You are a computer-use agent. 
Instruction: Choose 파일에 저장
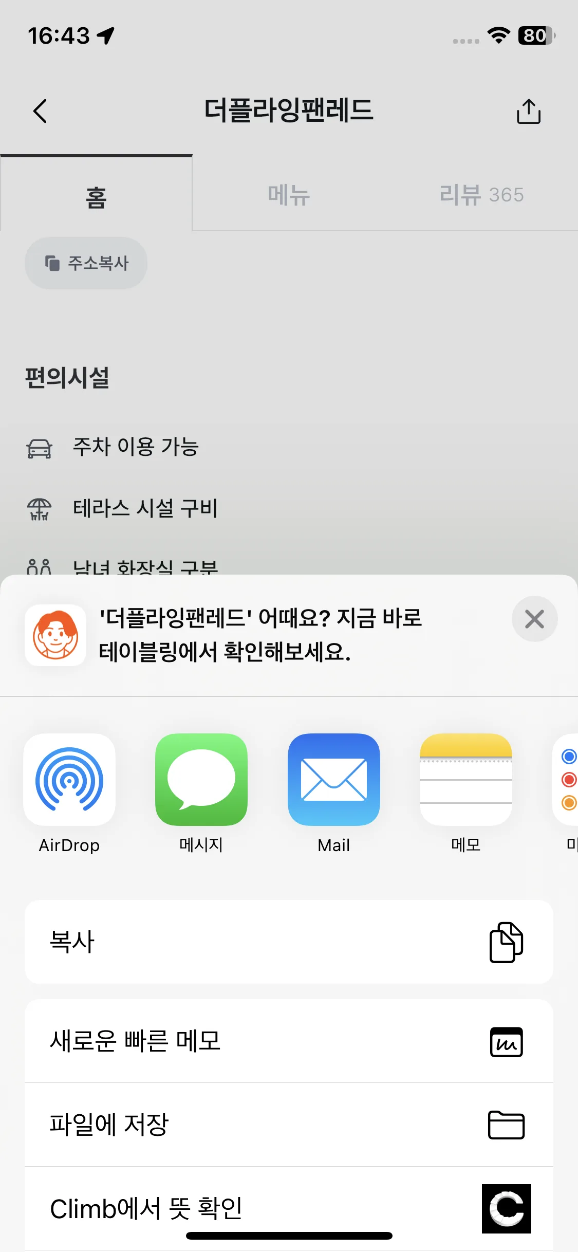(289, 1125)
